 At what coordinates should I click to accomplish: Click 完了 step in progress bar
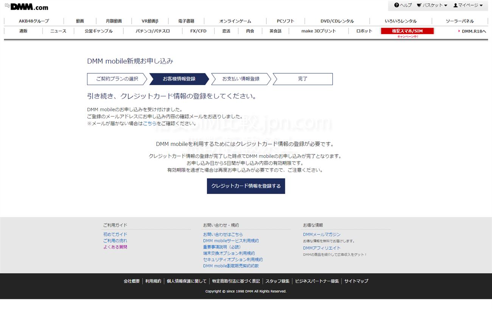coord(303,79)
